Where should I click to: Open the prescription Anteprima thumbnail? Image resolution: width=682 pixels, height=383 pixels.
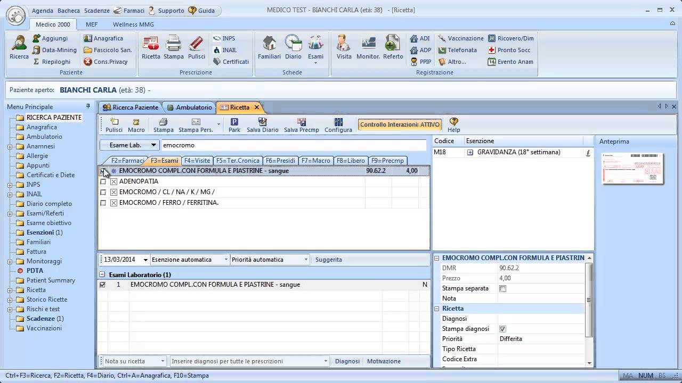tap(633, 169)
